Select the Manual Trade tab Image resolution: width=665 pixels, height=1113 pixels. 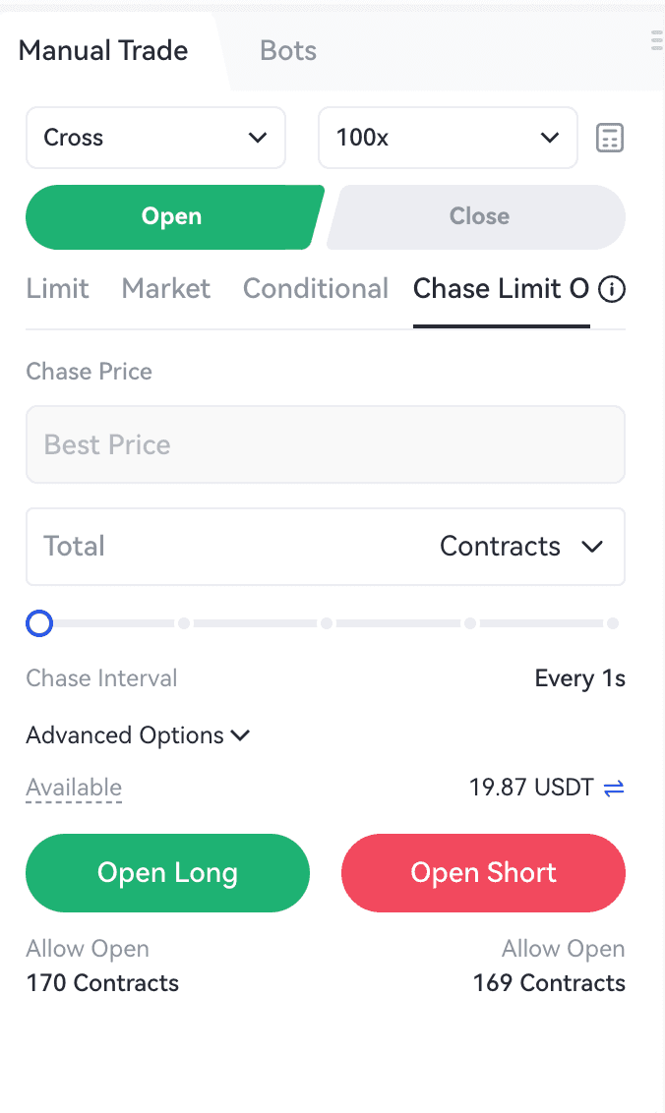coord(103,51)
